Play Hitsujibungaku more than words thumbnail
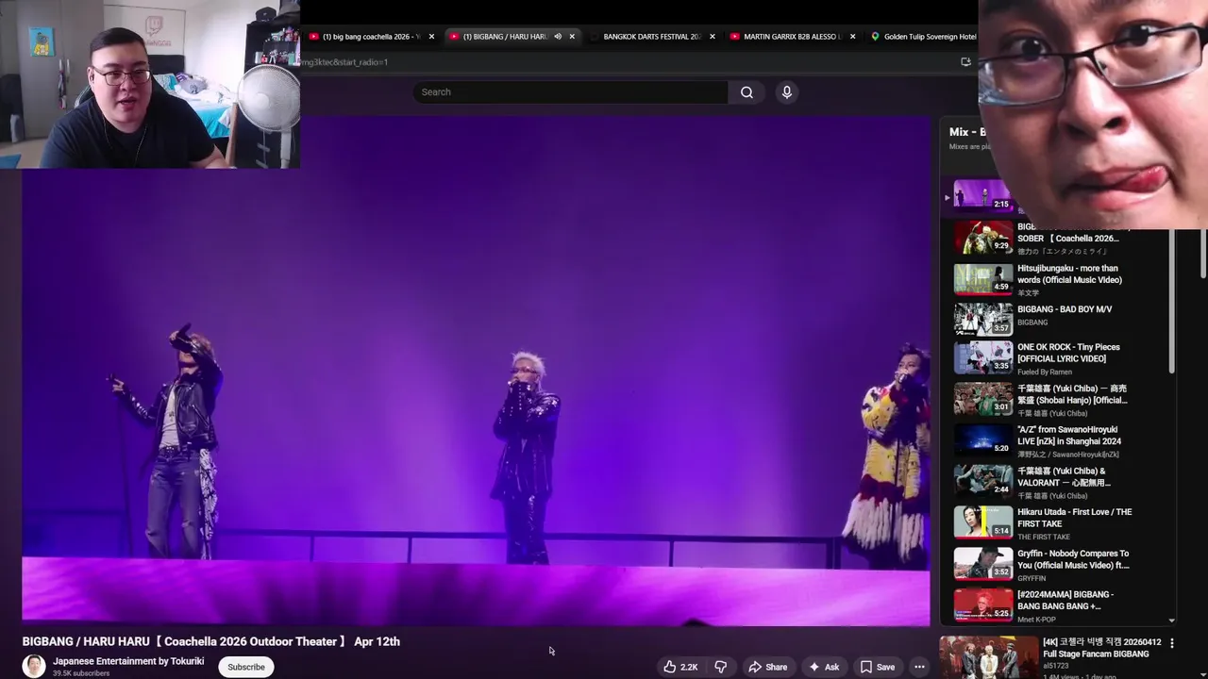 point(982,279)
